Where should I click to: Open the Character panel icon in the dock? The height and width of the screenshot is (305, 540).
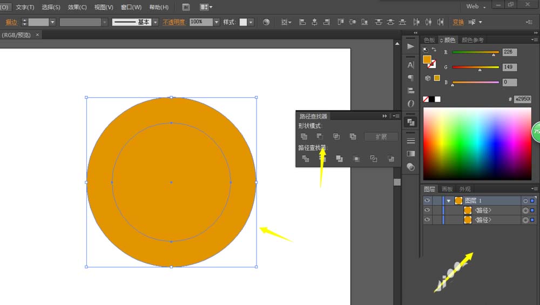[411, 65]
